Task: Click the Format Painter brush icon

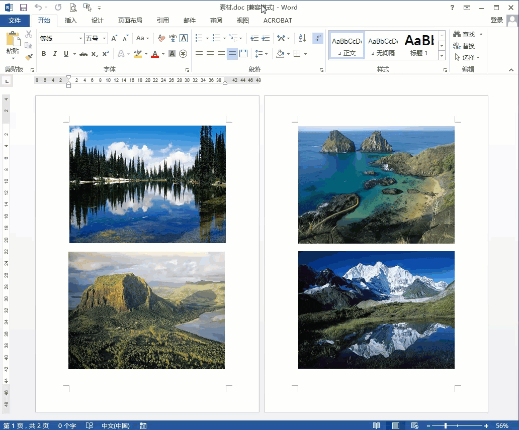Action: pyautogui.click(x=29, y=57)
